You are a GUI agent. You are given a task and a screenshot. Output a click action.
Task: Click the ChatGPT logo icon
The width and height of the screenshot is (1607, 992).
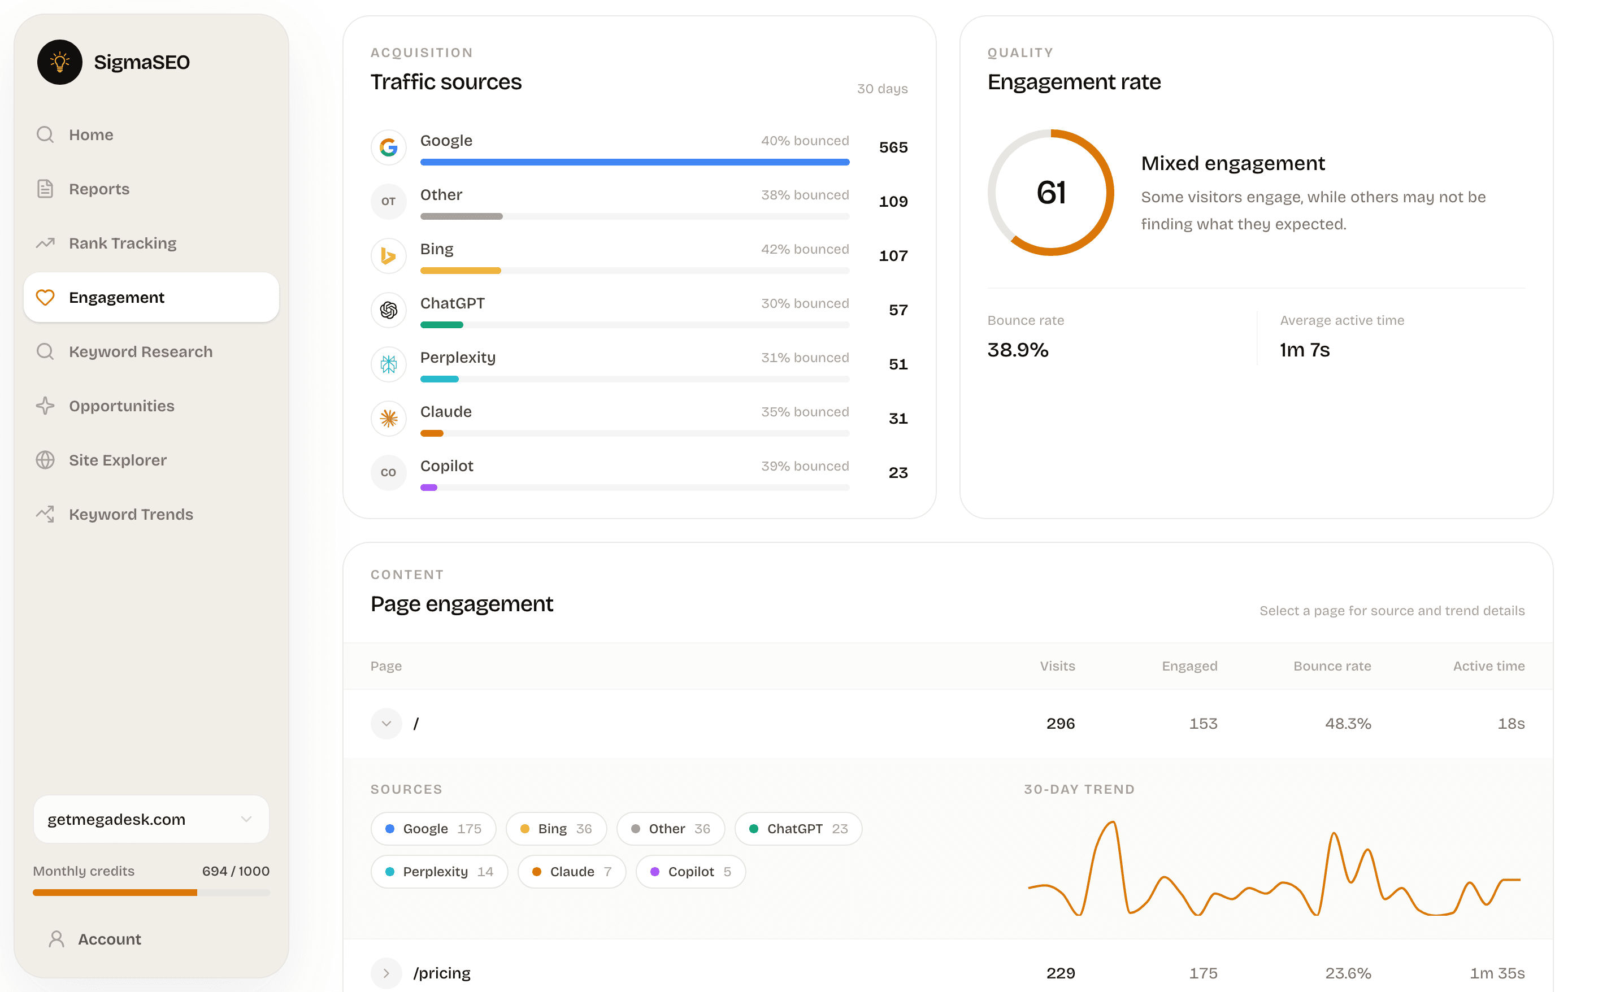(388, 310)
